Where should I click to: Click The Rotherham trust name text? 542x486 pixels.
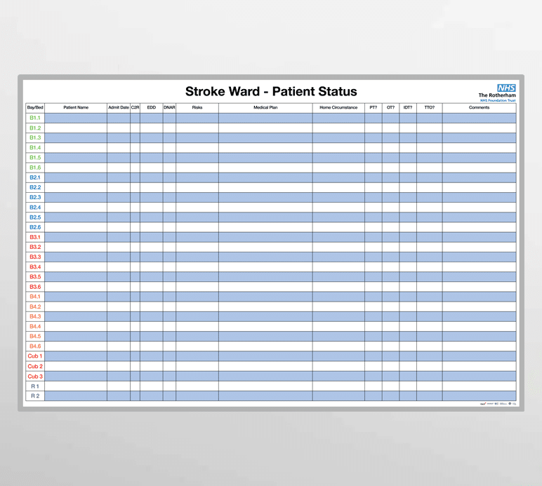coord(497,95)
